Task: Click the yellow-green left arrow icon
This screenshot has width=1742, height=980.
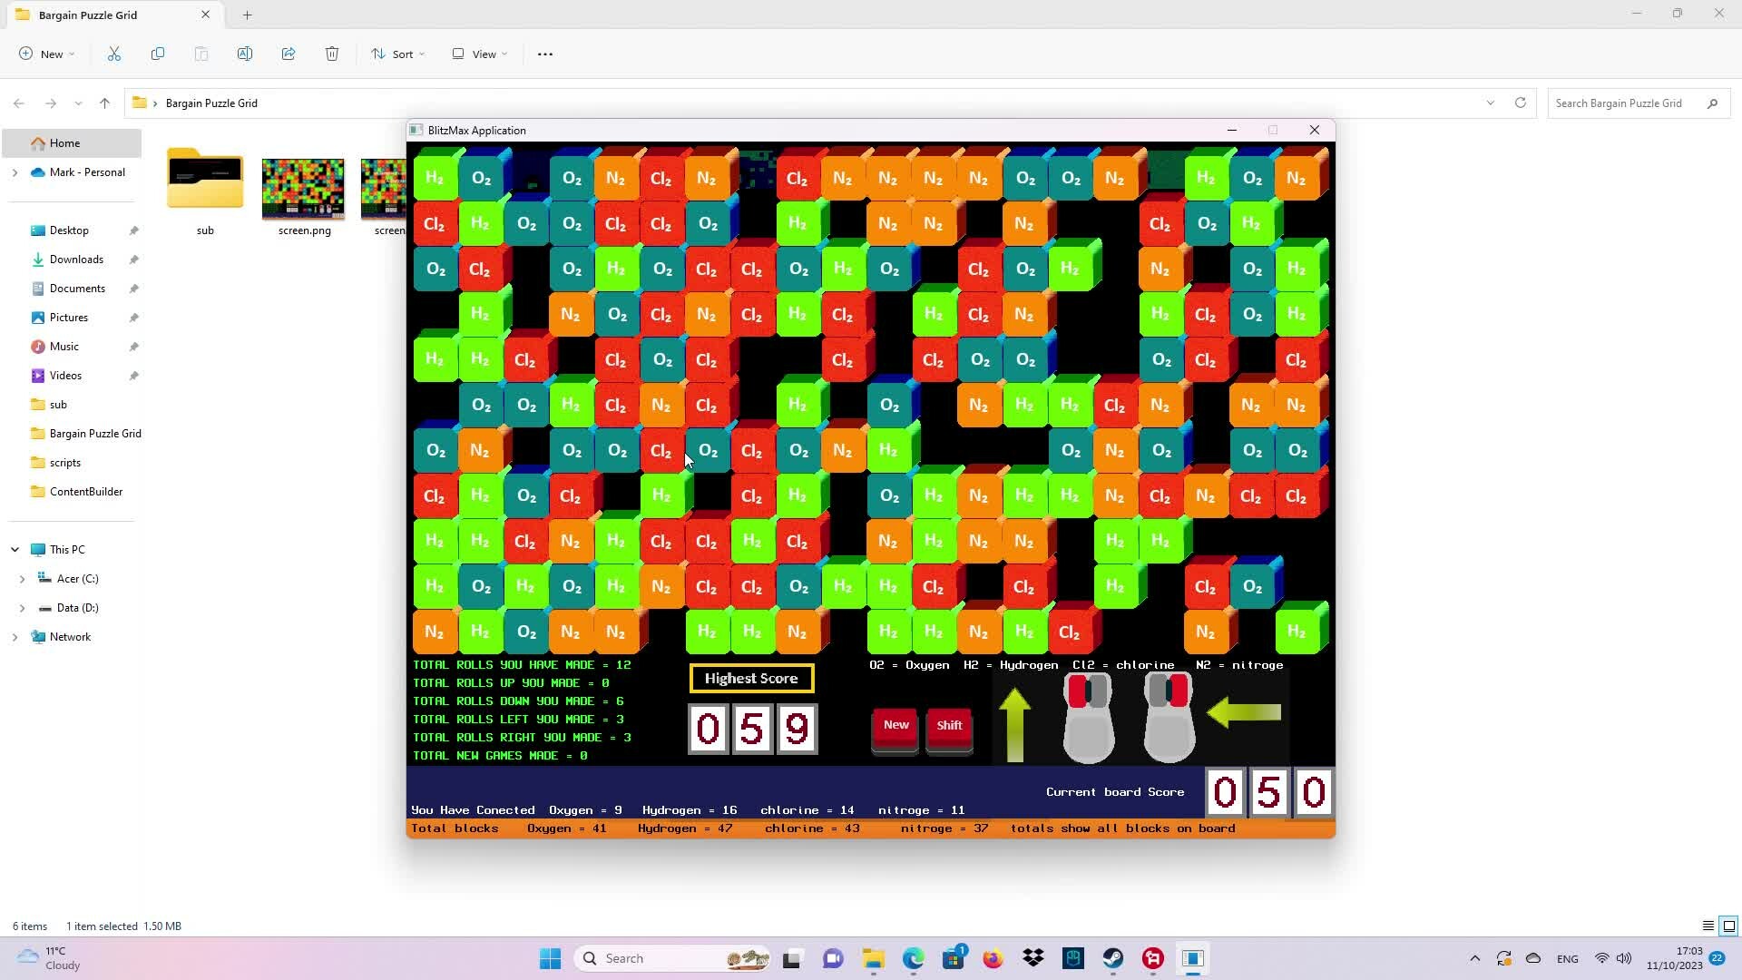Action: pos(1244,712)
